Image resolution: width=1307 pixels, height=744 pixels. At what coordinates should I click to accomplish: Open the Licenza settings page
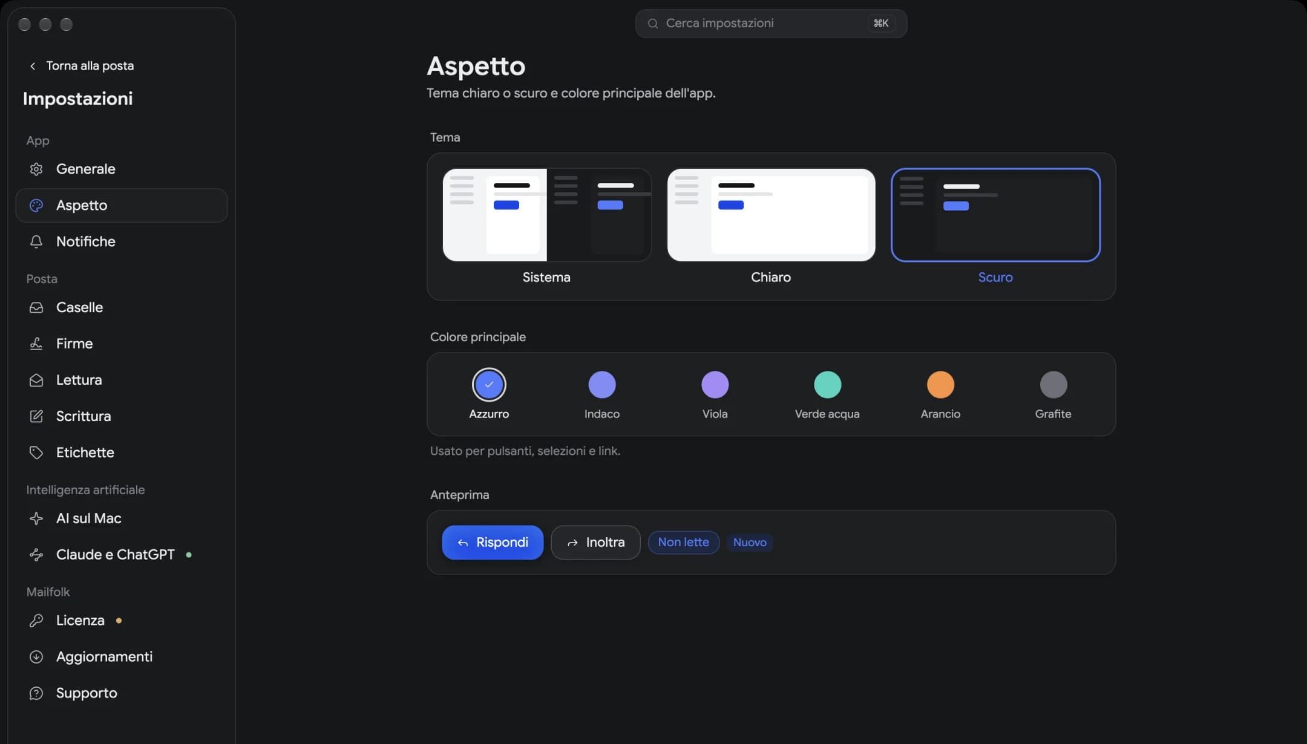click(122, 621)
